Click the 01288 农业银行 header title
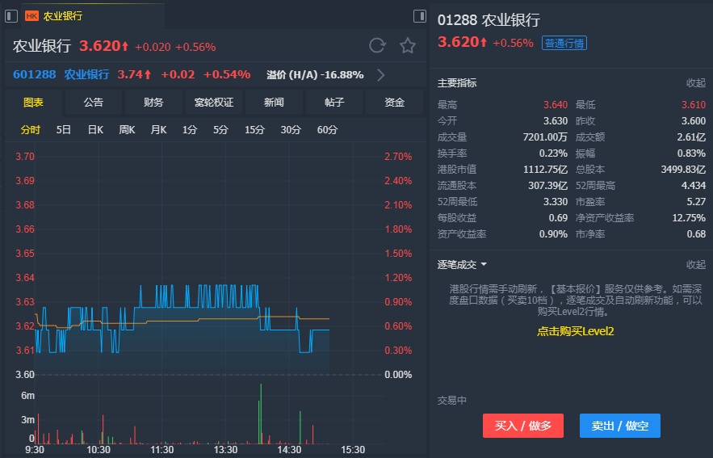 click(x=489, y=20)
